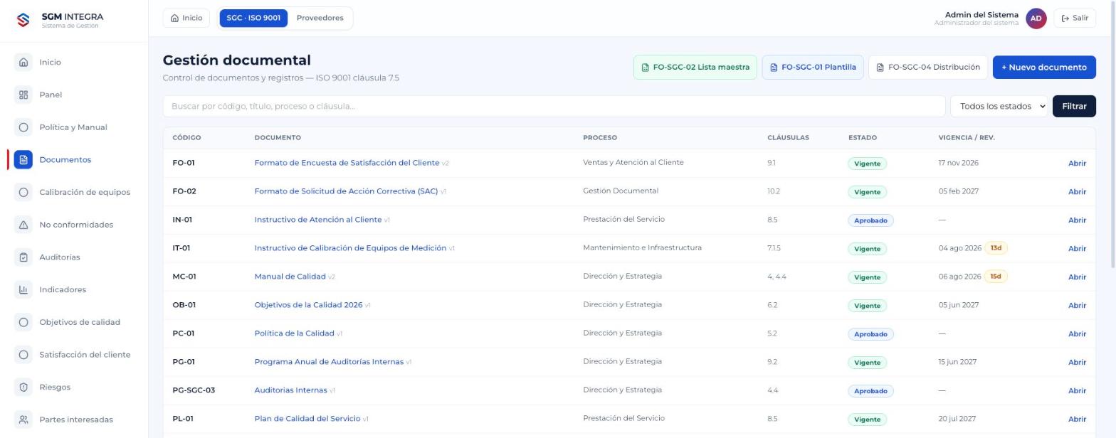Create a new document with Nuevo documento

pyautogui.click(x=1044, y=67)
